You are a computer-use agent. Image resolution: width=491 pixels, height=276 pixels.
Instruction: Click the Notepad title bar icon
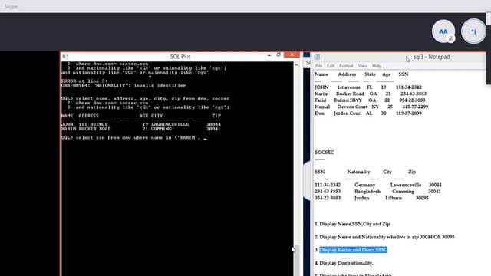(317, 57)
